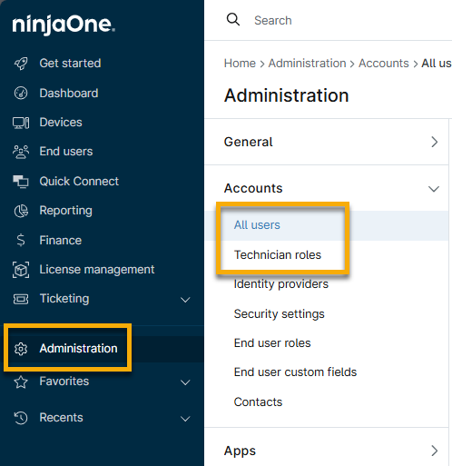Click the Favorites star icon

pyautogui.click(x=21, y=382)
